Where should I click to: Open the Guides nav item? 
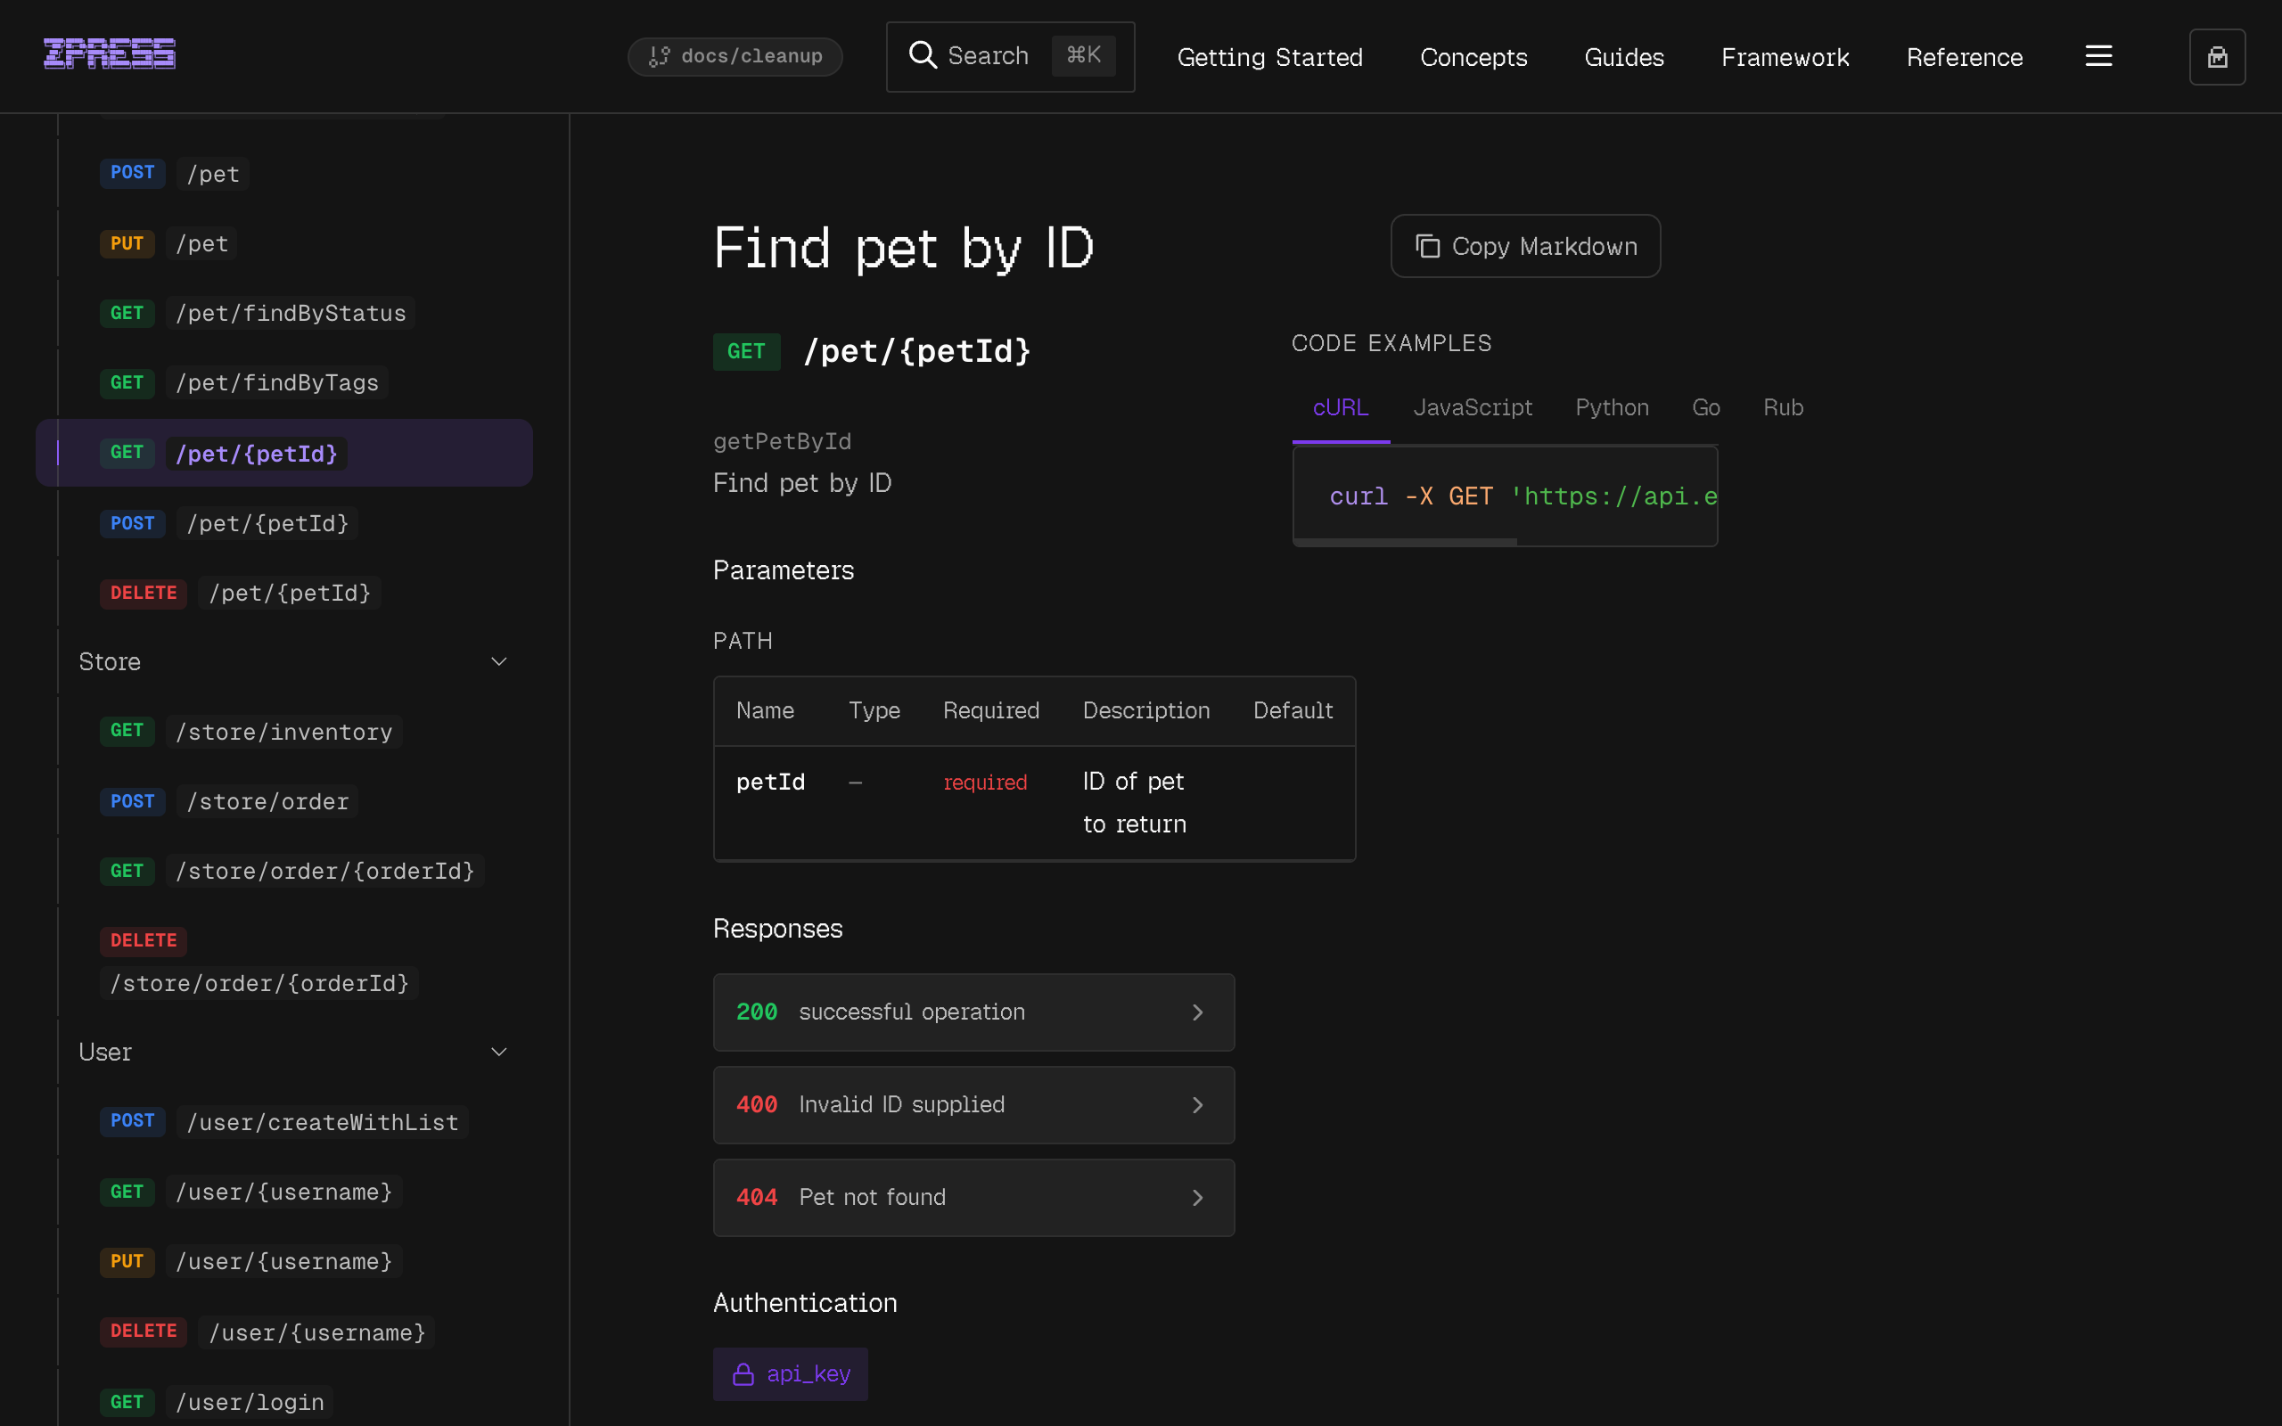point(1624,58)
